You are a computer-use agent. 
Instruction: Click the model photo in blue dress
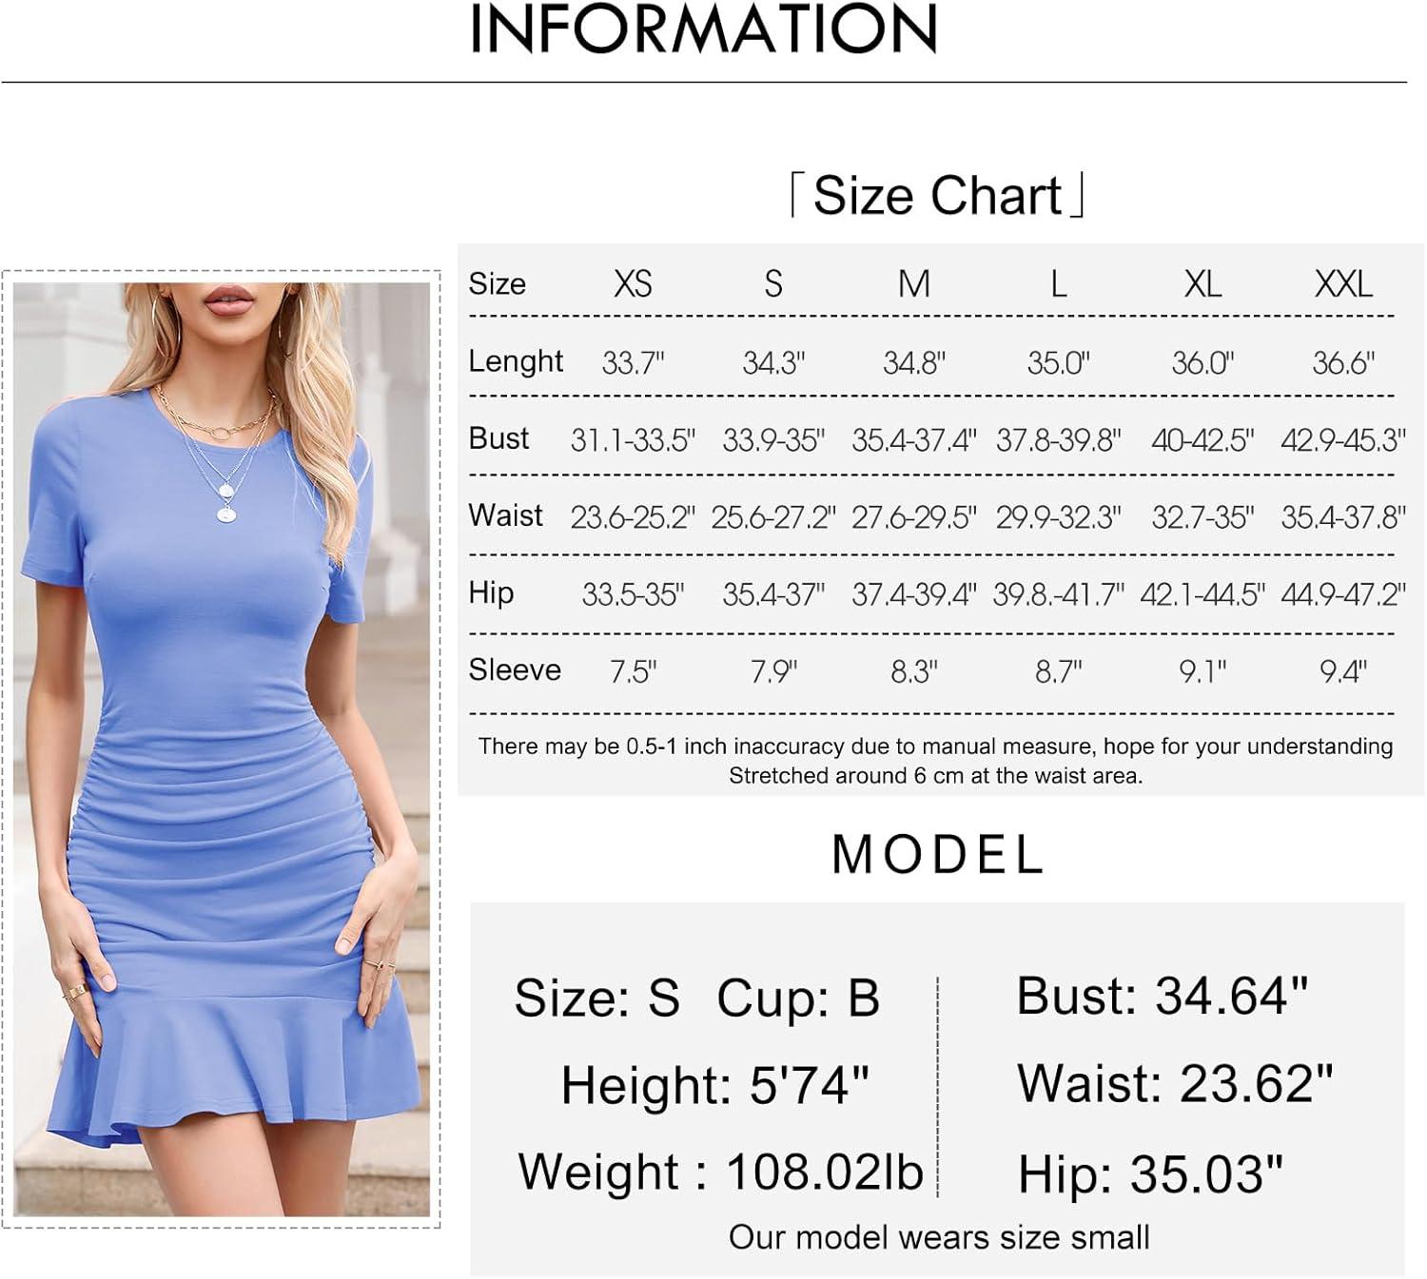point(221,748)
